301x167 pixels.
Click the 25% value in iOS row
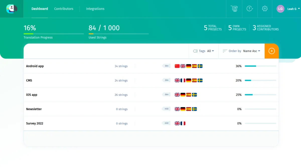coord(239,95)
